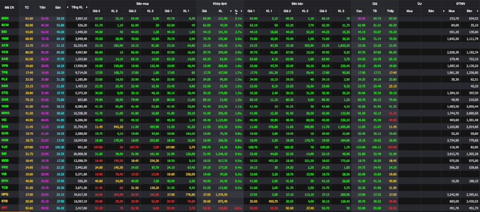This screenshot has height=212, width=480.
Task: View the SSI stock symbol
Action: click(4, 153)
